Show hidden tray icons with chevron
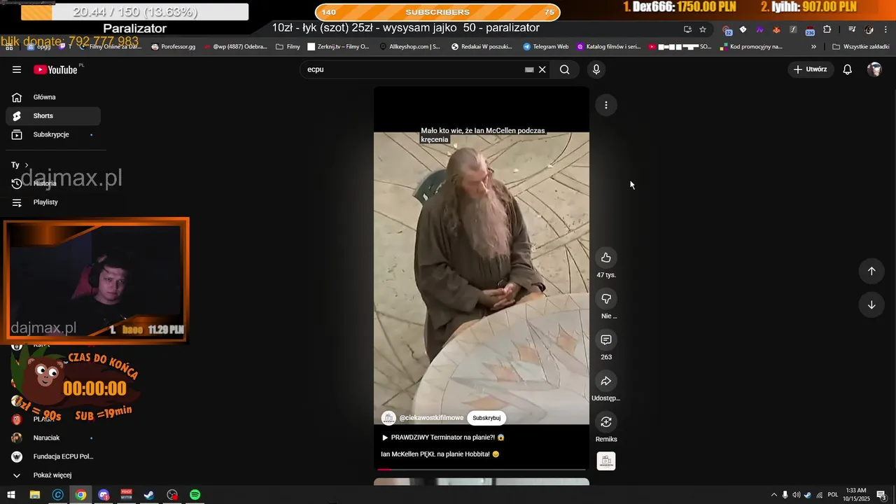This screenshot has width=896, height=504. tap(773, 495)
